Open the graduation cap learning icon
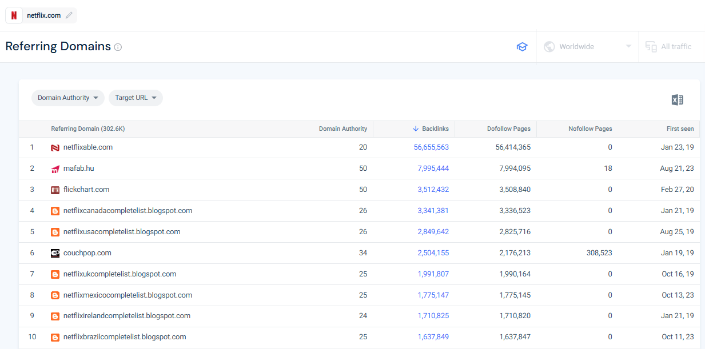This screenshot has height=349, width=705. click(521, 47)
